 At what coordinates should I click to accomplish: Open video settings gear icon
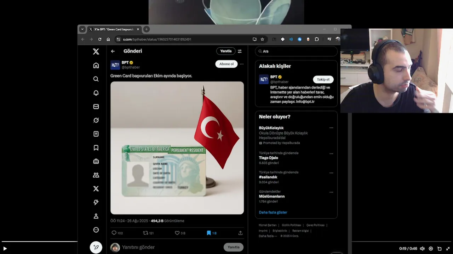431,248
